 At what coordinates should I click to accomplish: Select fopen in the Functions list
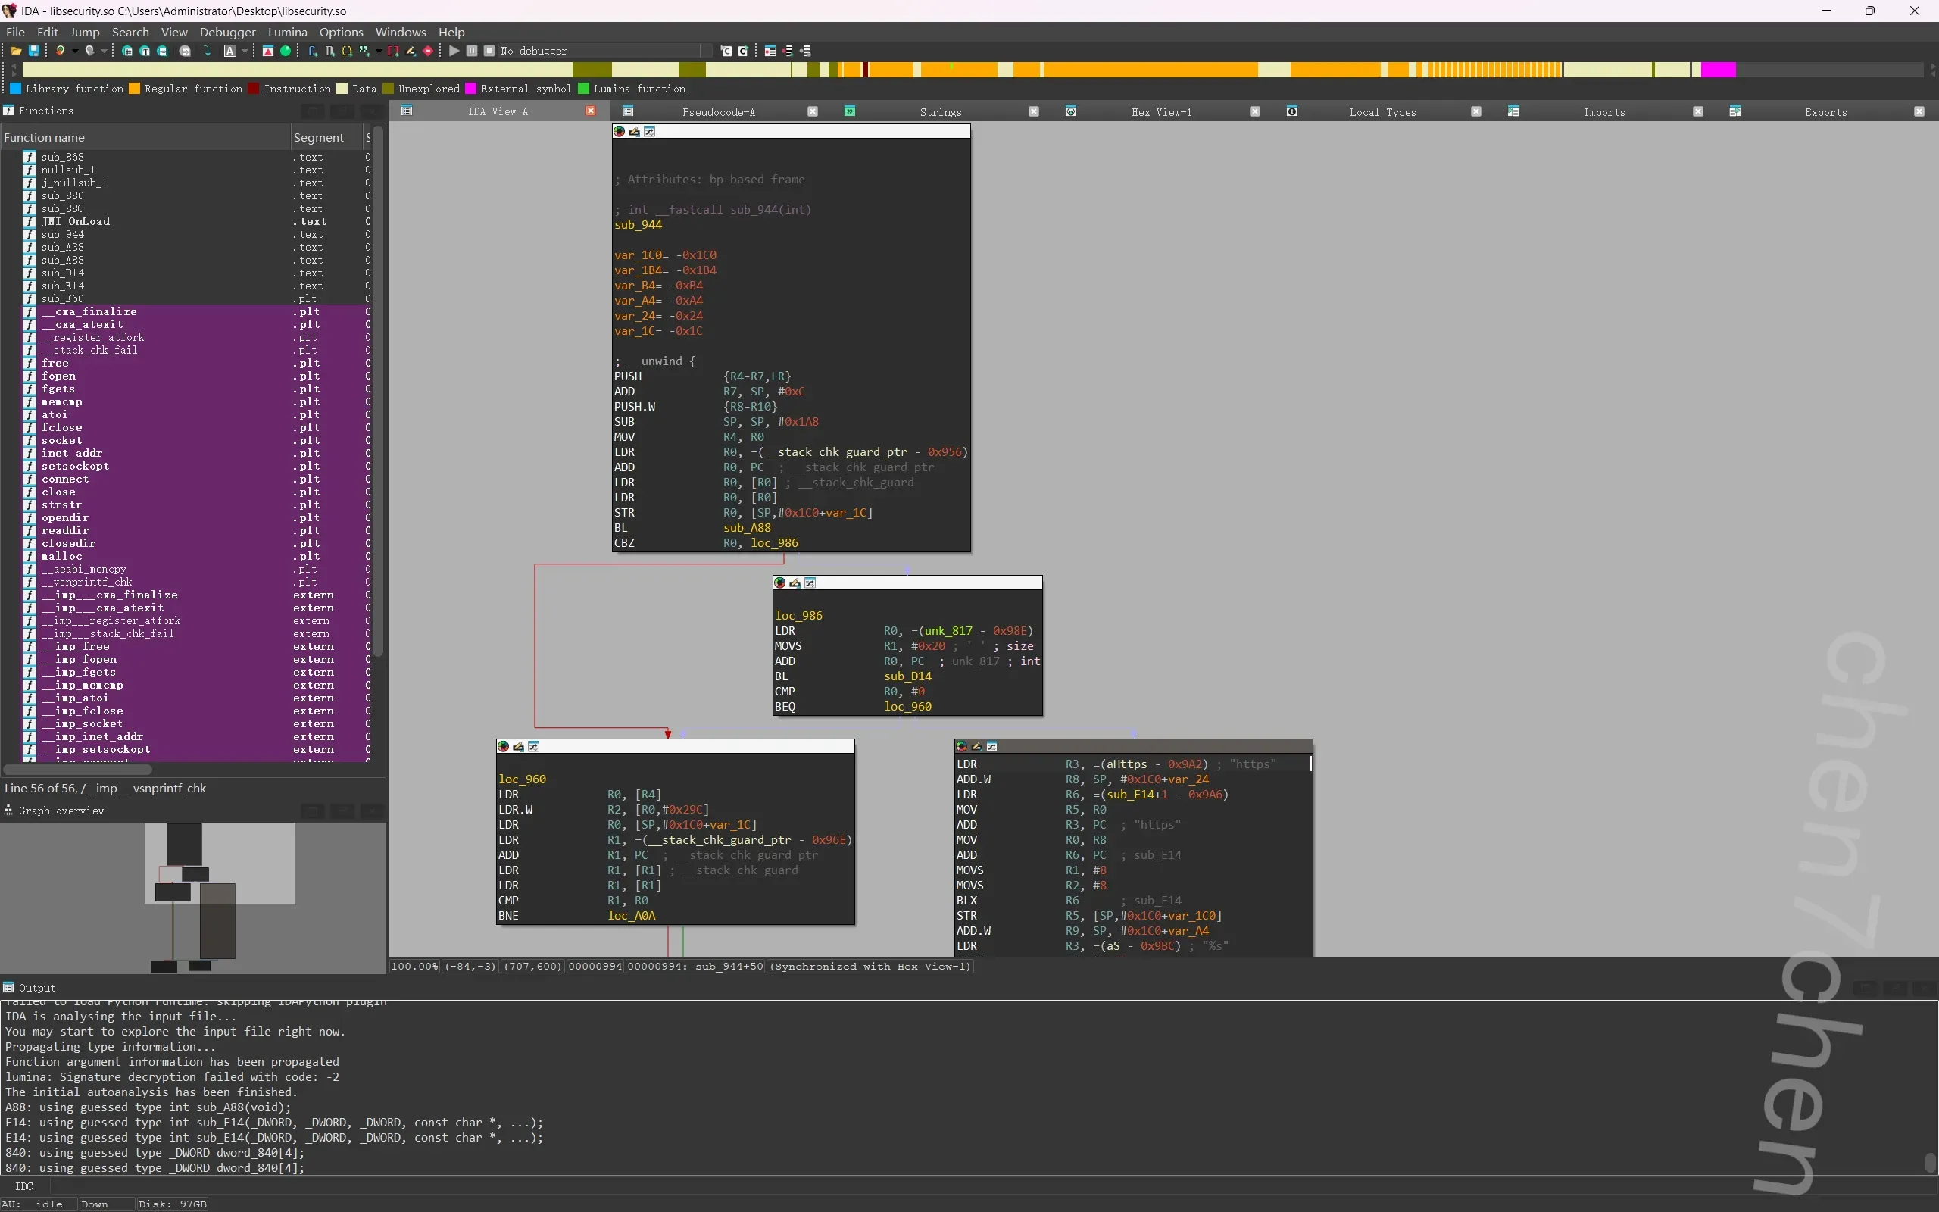tap(186, 376)
